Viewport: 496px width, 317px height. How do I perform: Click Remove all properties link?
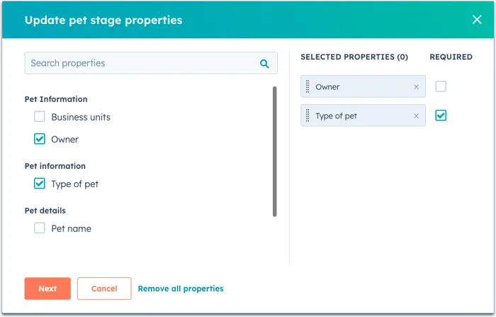pos(181,289)
